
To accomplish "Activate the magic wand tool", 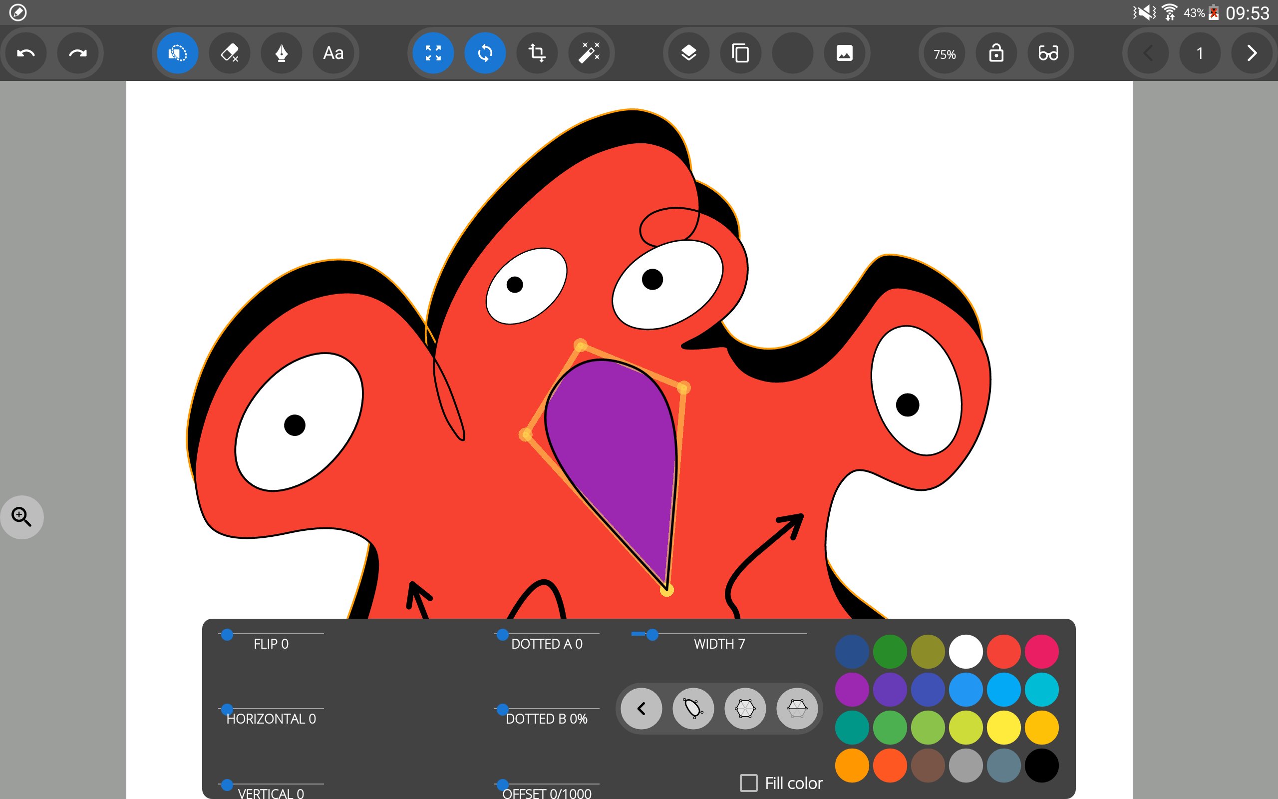I will click(x=589, y=53).
